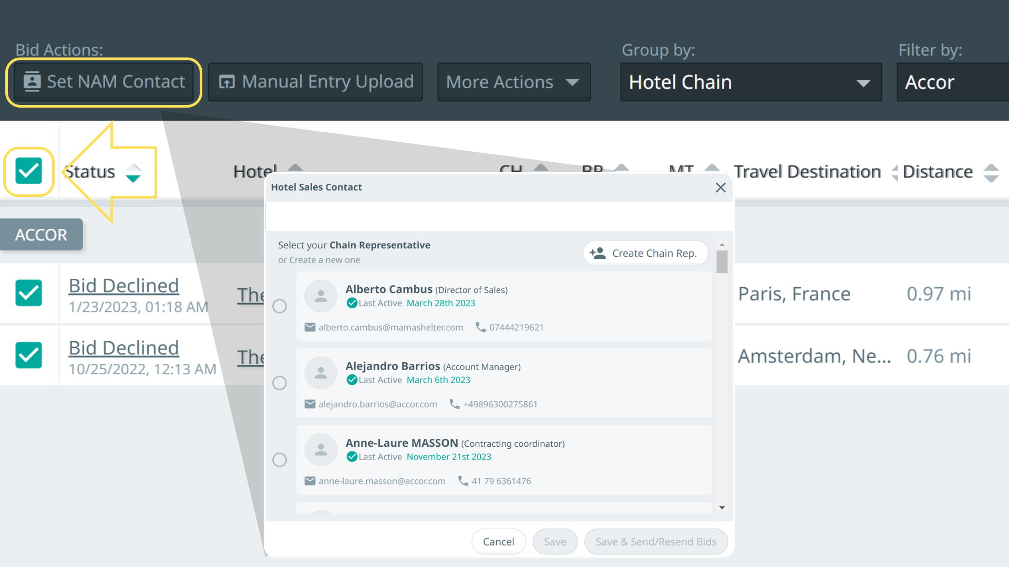Viewport: 1009px width, 567px height.
Task: Click the verified checkmark by Anne-Laure MASSON's last active
Action: click(352, 457)
